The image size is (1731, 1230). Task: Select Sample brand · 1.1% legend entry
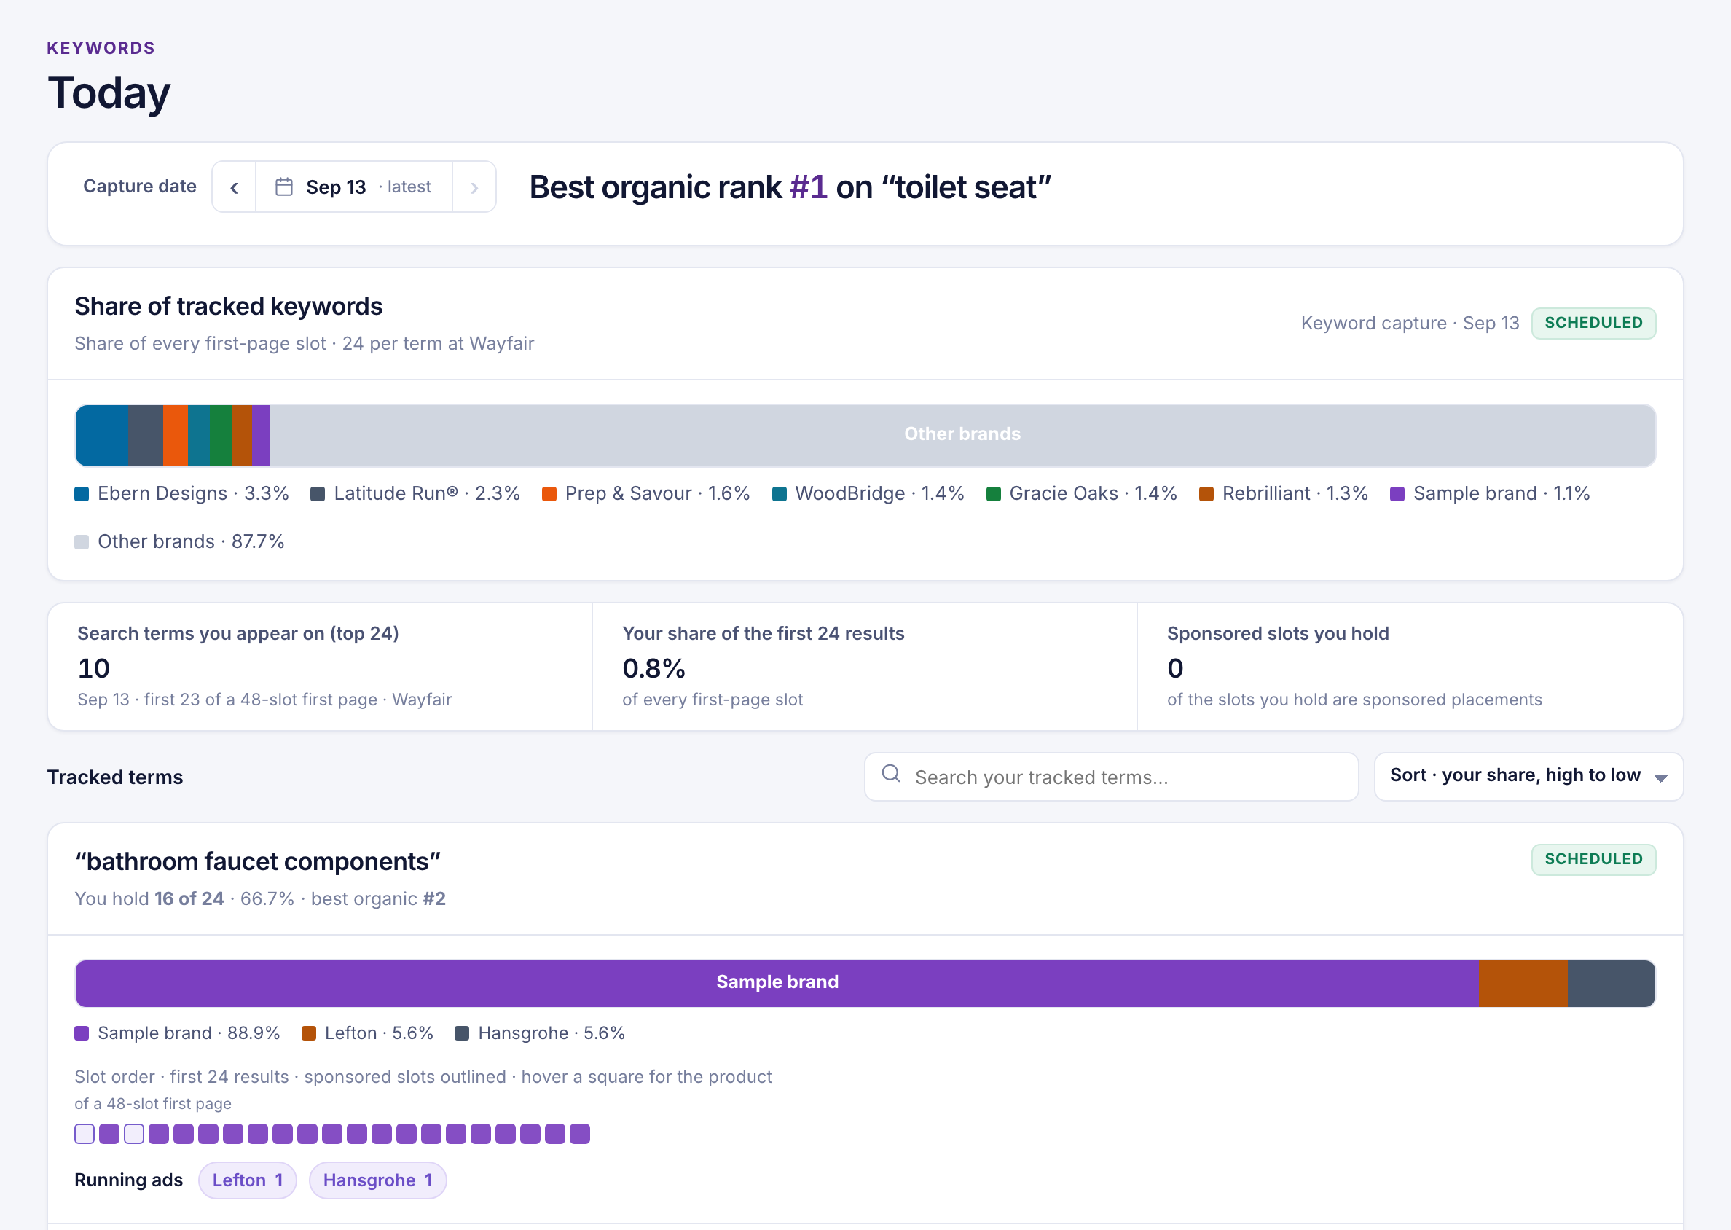pyautogui.click(x=1489, y=494)
